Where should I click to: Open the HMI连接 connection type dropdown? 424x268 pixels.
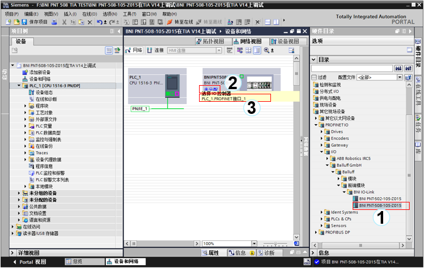[195, 51]
